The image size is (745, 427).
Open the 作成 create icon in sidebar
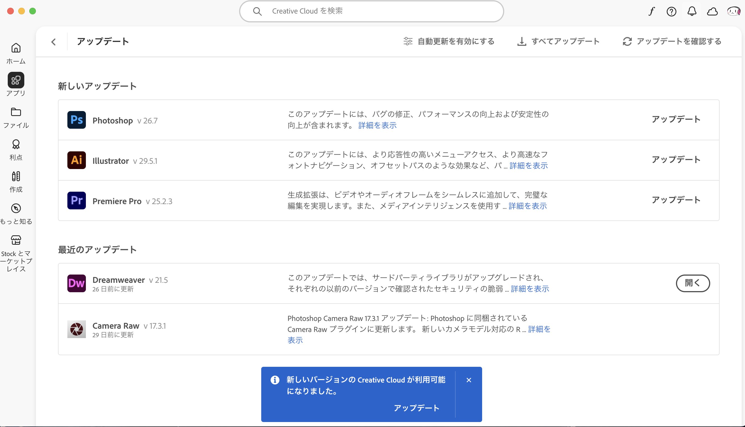[x=16, y=176]
